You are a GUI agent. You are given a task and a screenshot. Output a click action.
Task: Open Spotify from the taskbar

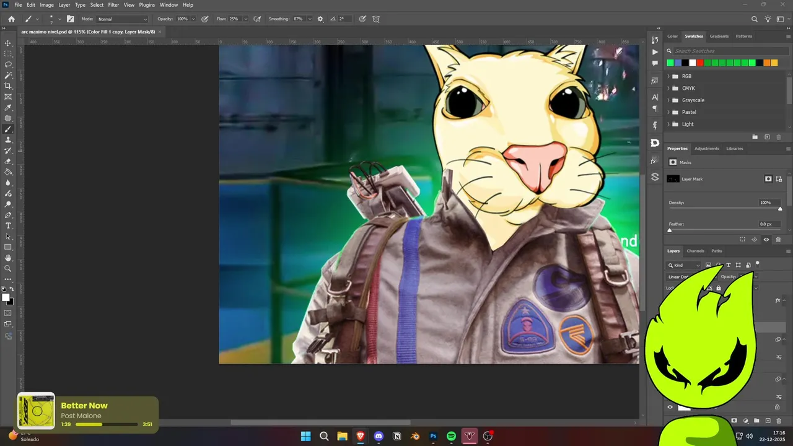pos(452,436)
